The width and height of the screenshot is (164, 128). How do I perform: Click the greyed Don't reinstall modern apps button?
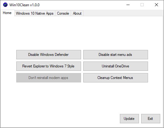pos(49,78)
